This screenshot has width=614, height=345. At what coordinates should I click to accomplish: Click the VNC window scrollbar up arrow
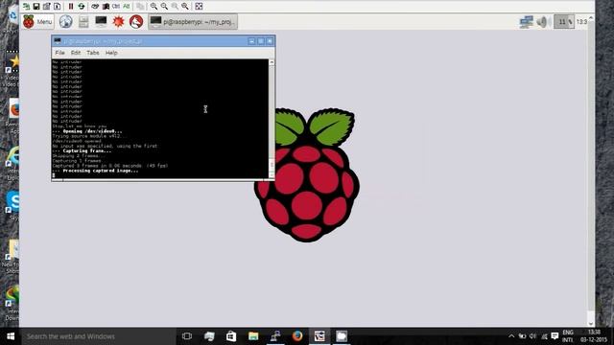pyautogui.click(x=591, y=18)
